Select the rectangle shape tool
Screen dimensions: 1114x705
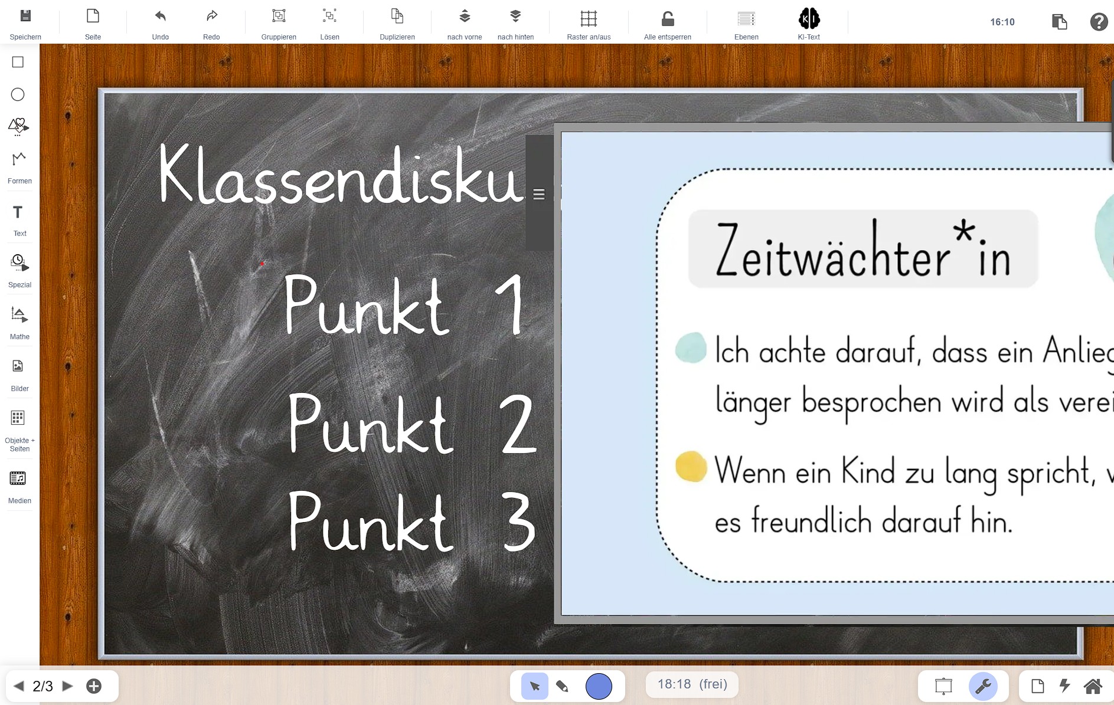pos(18,62)
